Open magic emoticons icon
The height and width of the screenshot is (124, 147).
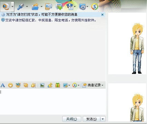click(x=18, y=85)
